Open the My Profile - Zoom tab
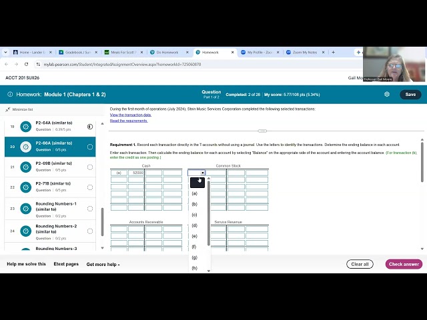Image resolution: width=427 pixels, height=320 pixels. pyautogui.click(x=260, y=52)
